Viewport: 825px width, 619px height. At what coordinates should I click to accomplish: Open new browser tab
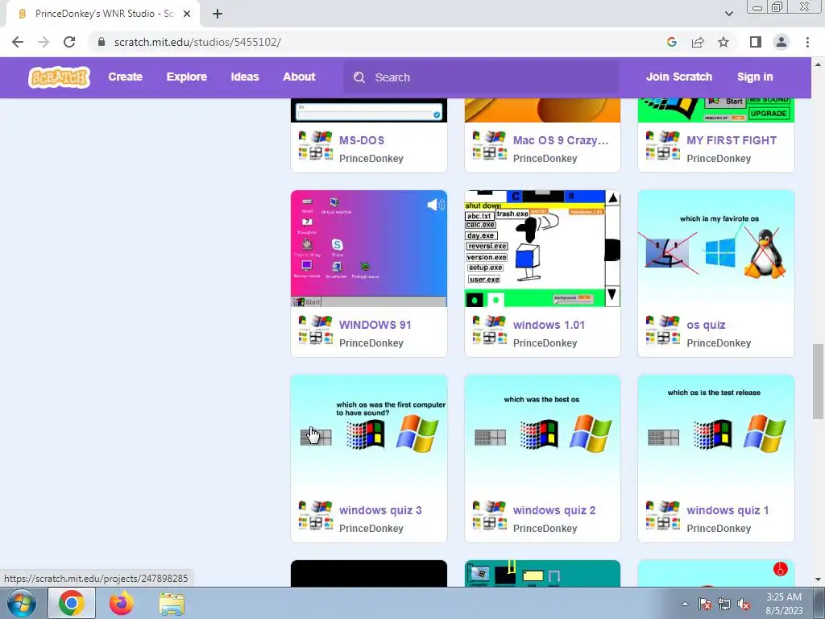coord(218,14)
